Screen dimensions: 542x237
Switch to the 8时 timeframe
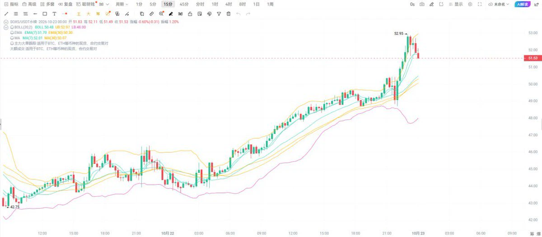243,4
